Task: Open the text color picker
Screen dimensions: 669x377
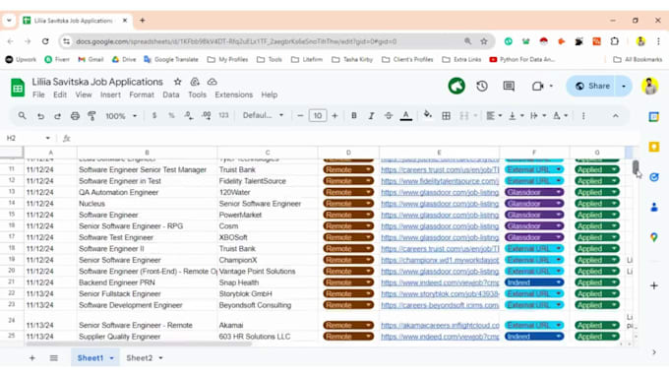Action: click(x=406, y=116)
